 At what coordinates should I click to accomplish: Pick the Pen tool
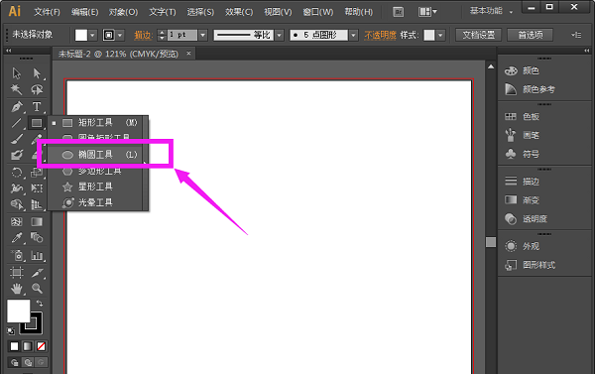click(x=16, y=107)
